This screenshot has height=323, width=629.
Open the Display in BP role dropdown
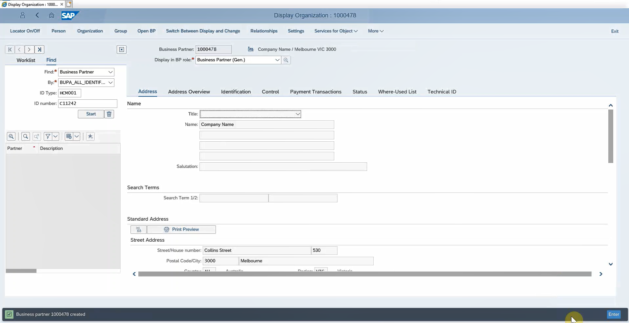(x=277, y=60)
